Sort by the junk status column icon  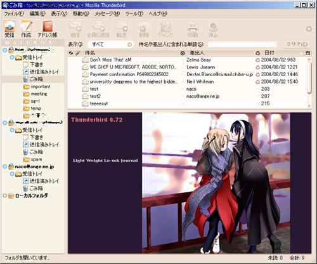pyautogui.click(x=257, y=53)
